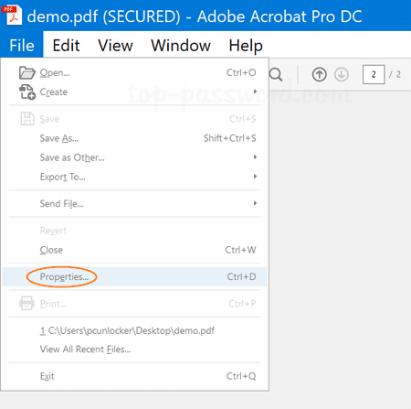Screen dimensions: 411x409
Task: Click the total page count '/ 2' text
Action: [395, 74]
